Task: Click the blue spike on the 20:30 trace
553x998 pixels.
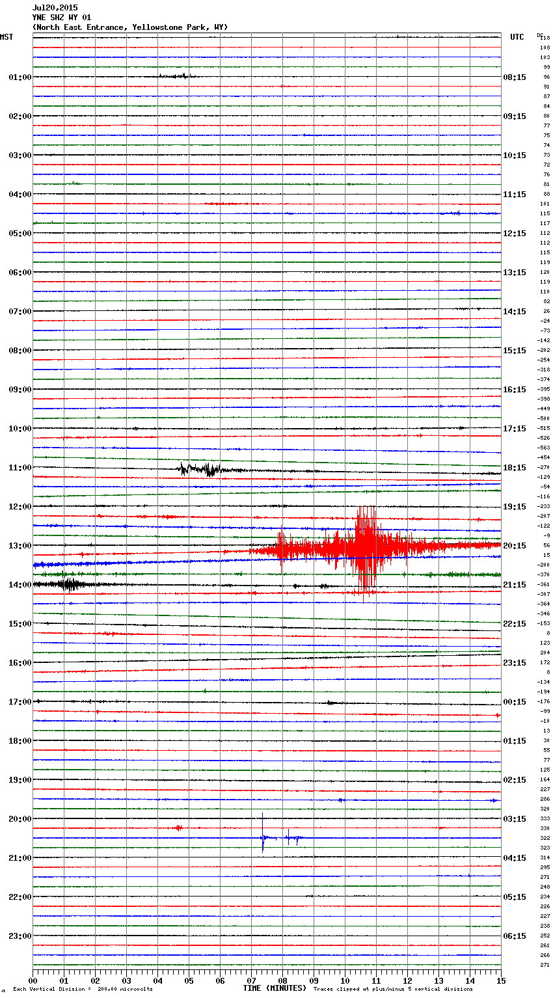Action: pyautogui.click(x=262, y=833)
